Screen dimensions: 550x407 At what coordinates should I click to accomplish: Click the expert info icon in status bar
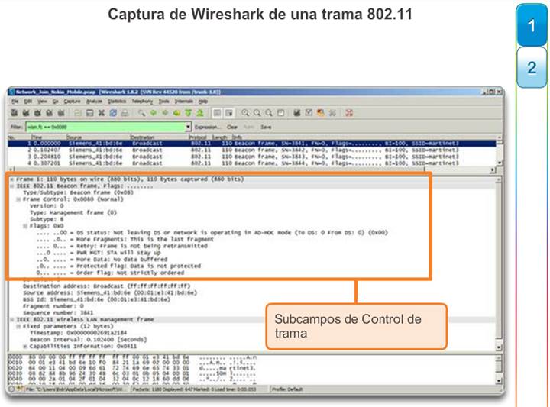coord(11,389)
